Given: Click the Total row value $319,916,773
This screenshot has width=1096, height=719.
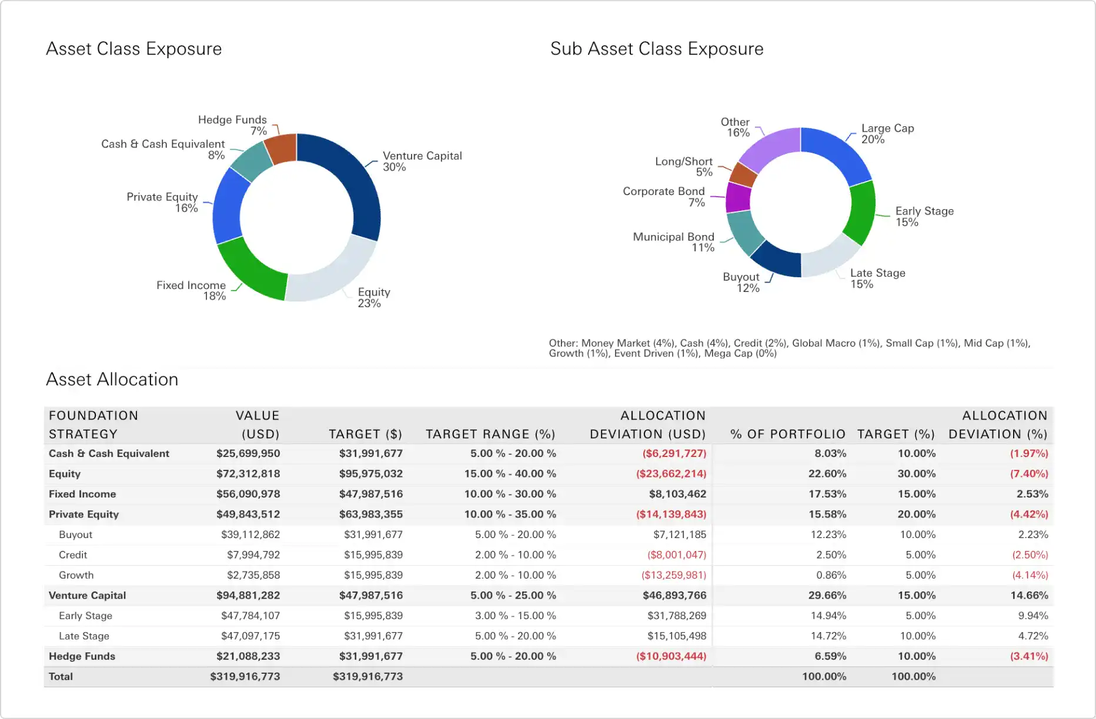Looking at the screenshot, I should tap(245, 677).
